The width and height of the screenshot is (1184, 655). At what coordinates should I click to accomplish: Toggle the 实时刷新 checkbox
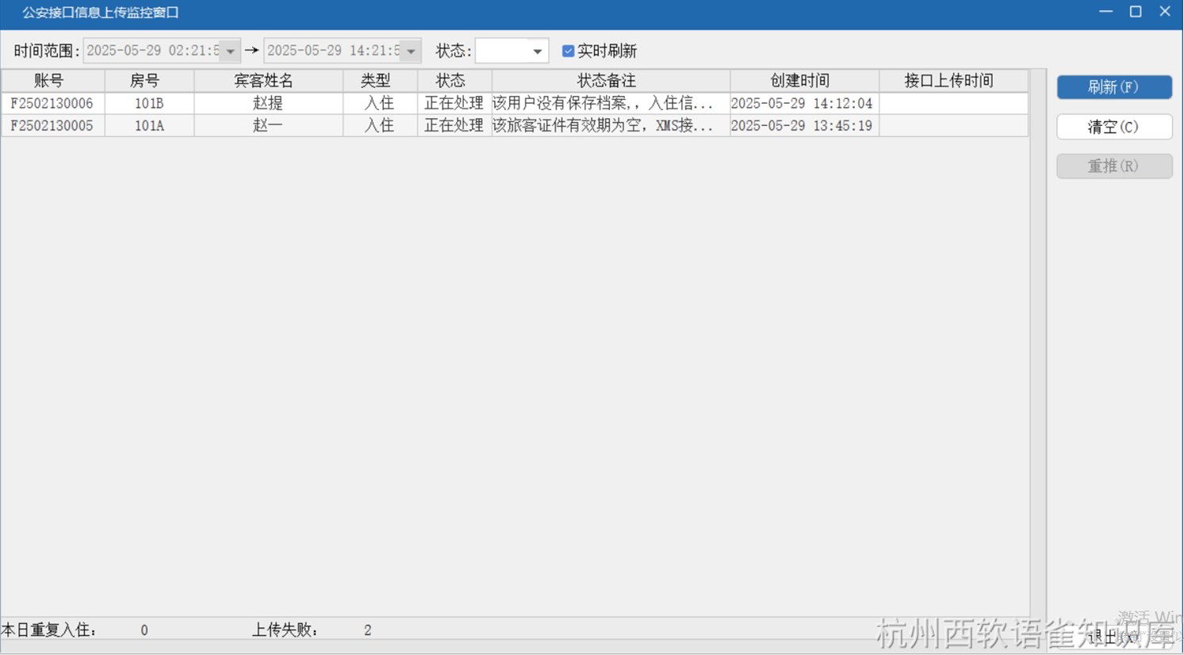click(568, 51)
